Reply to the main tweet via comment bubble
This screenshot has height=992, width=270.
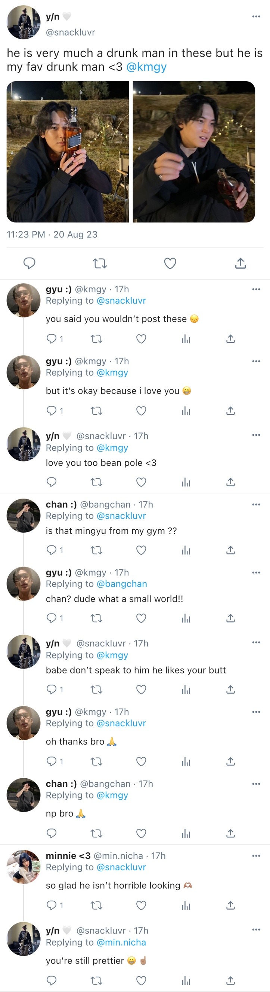pyautogui.click(x=30, y=264)
